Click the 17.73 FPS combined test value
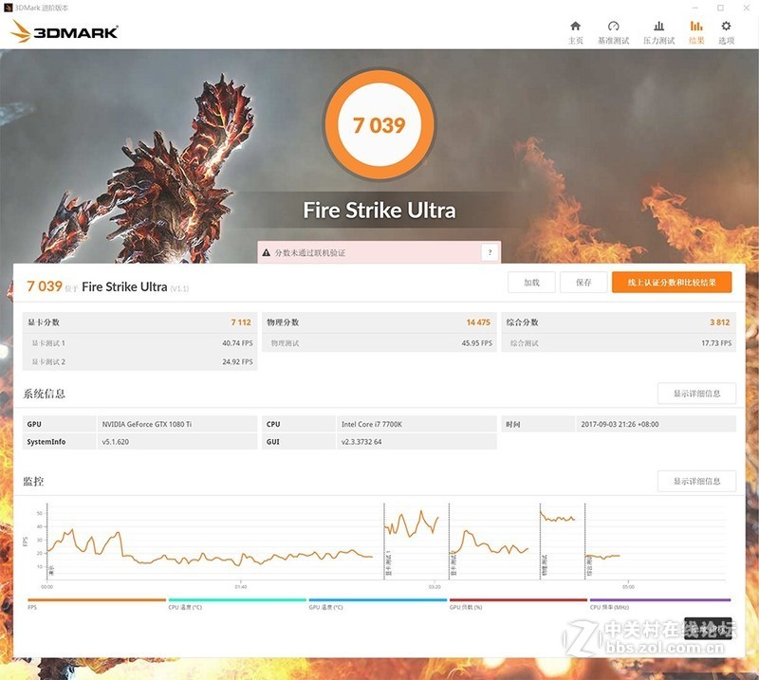 point(716,343)
